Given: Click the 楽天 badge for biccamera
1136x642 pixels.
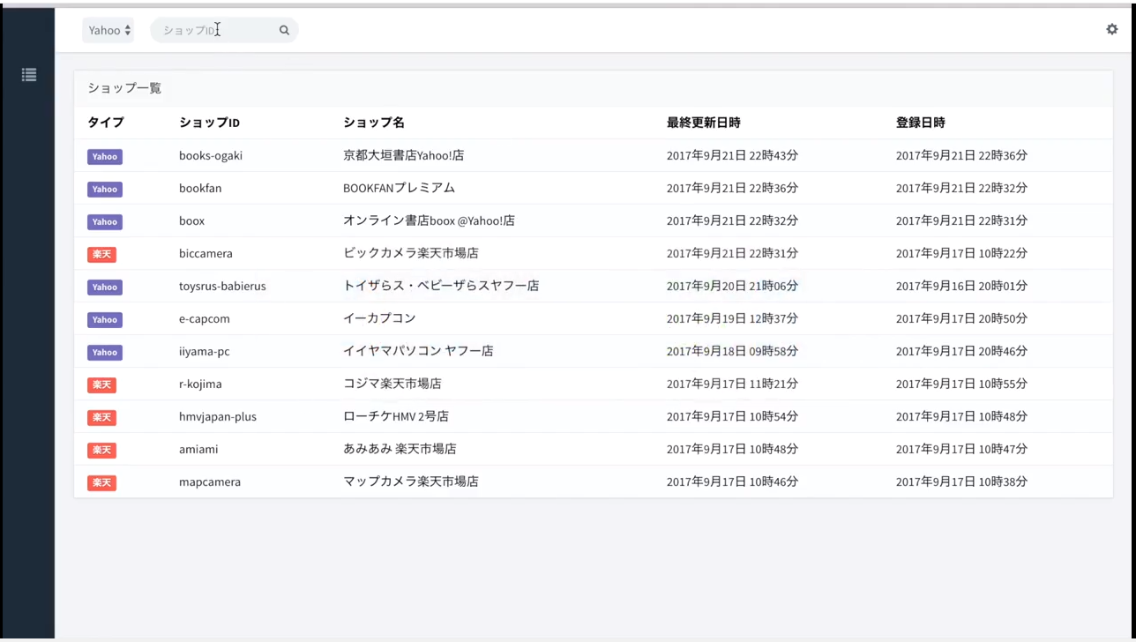Looking at the screenshot, I should pos(101,254).
